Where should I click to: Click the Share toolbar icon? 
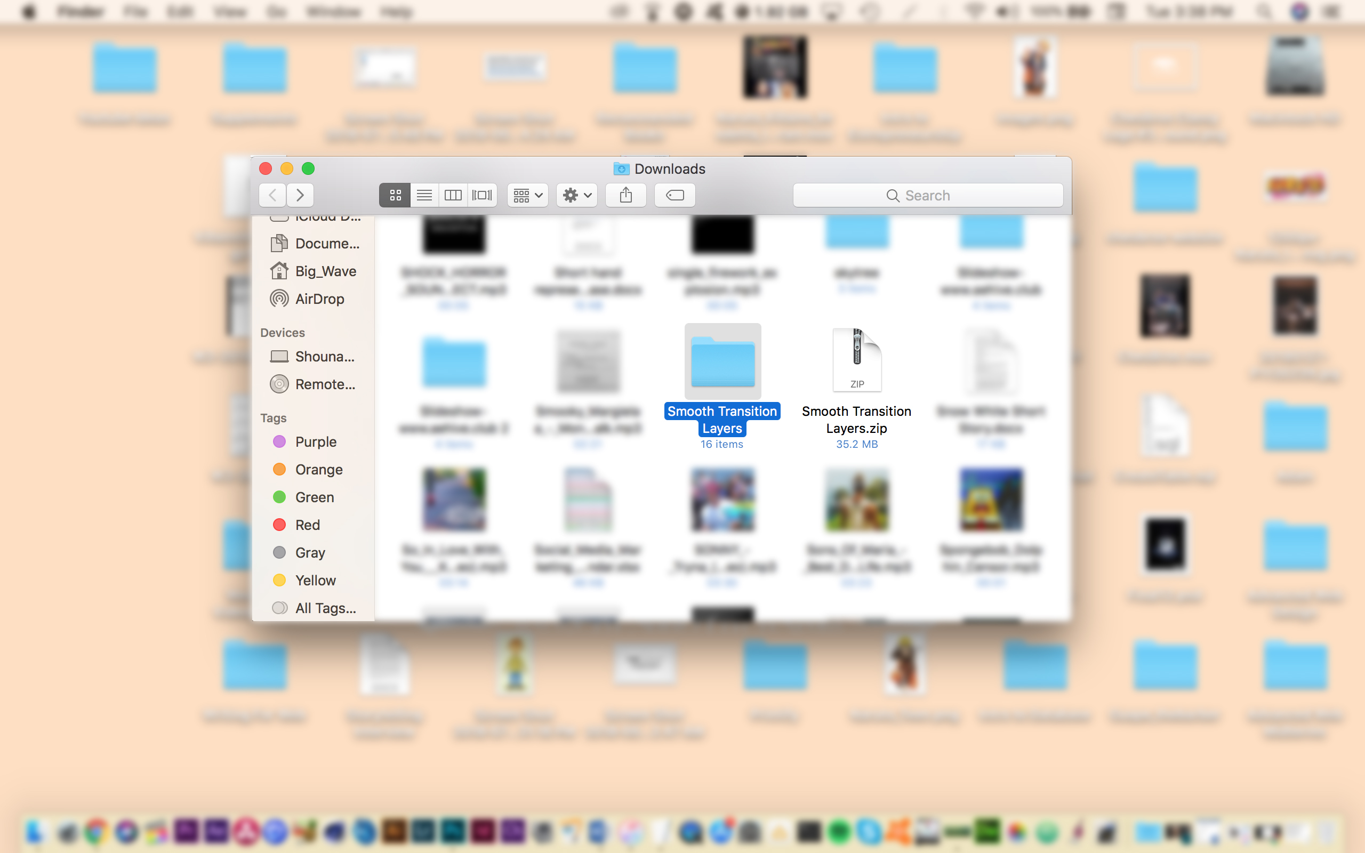625,195
